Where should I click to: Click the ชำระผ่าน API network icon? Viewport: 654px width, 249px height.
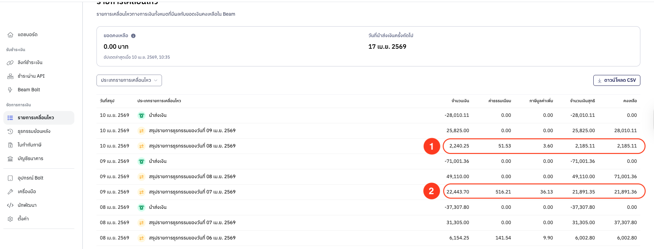click(x=10, y=76)
